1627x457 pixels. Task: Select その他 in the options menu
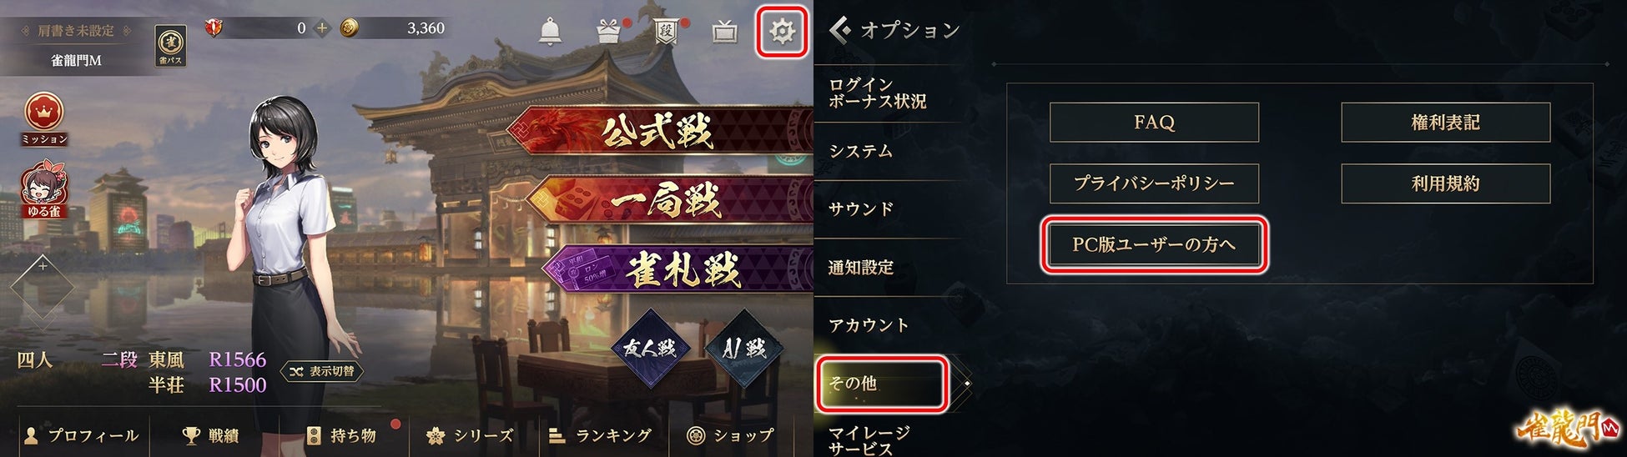click(x=882, y=384)
